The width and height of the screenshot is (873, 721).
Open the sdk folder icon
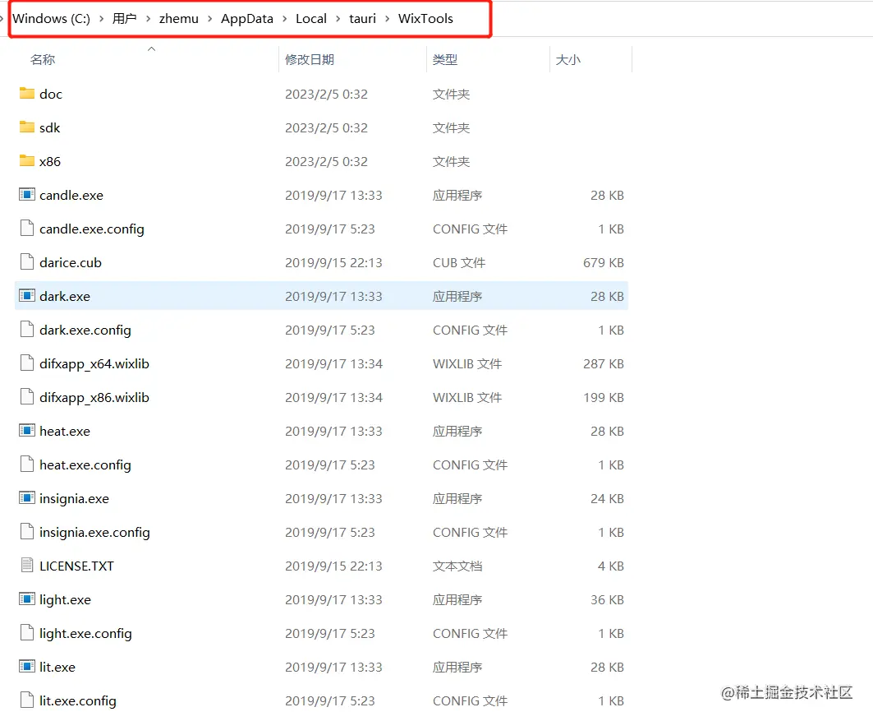click(x=27, y=127)
